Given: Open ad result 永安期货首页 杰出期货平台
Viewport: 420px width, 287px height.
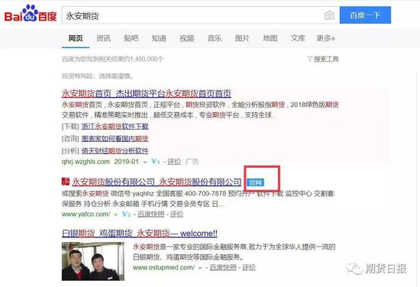Looking at the screenshot, I should coord(147,93).
